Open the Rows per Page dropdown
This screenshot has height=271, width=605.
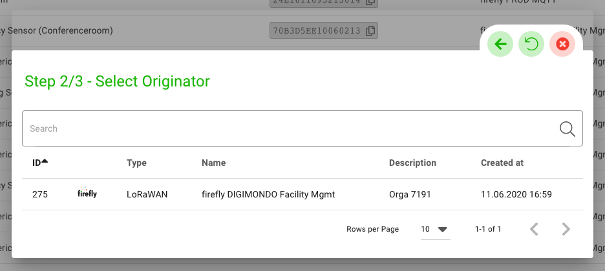tap(435, 229)
